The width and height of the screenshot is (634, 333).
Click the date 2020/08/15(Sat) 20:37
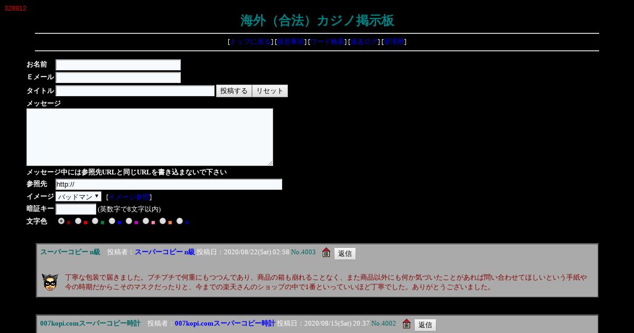click(x=337, y=323)
